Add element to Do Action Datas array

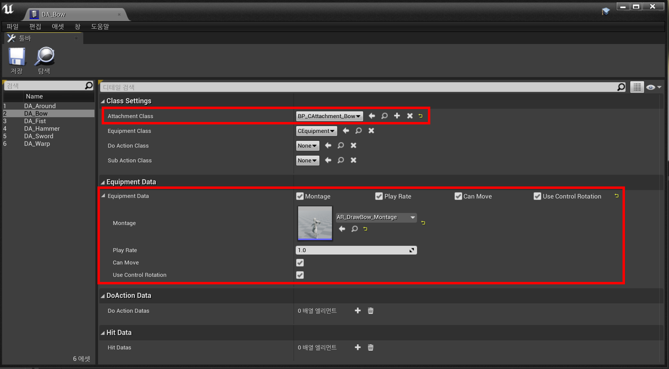358,311
